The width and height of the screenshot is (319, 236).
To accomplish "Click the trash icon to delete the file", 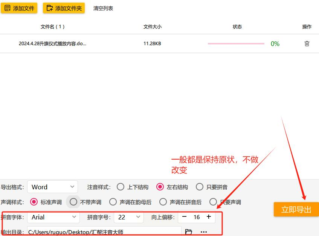I will click(307, 44).
